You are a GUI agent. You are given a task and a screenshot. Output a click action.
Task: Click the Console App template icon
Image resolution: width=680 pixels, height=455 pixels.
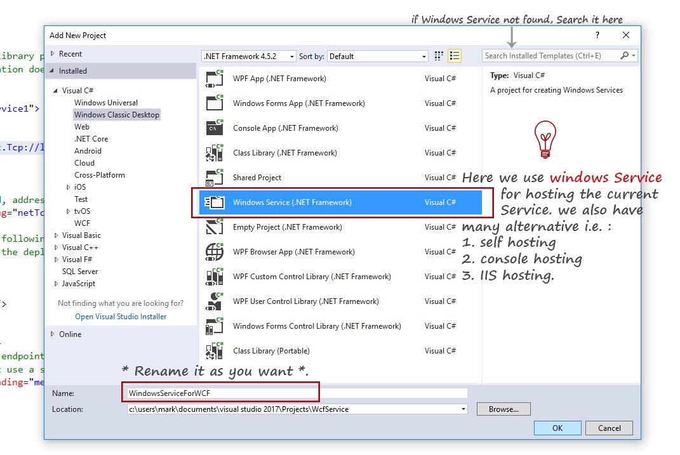point(214,128)
